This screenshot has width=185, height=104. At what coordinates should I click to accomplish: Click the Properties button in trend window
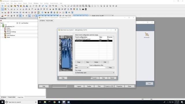point(119,86)
